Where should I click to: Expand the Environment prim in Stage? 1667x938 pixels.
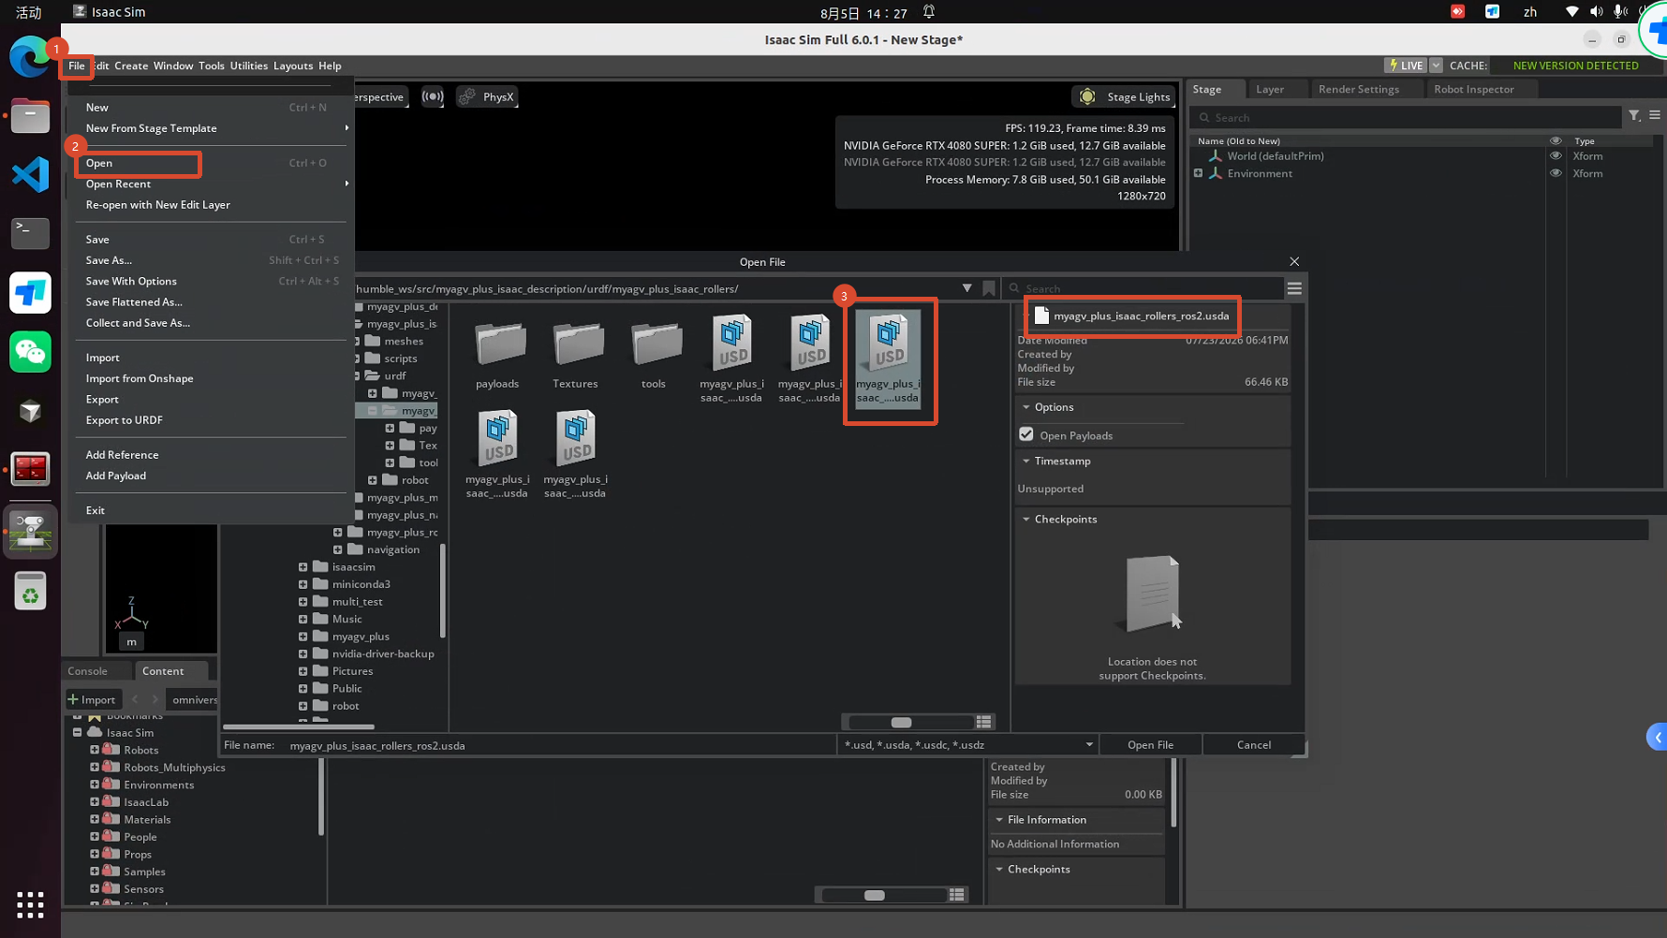[x=1198, y=173]
